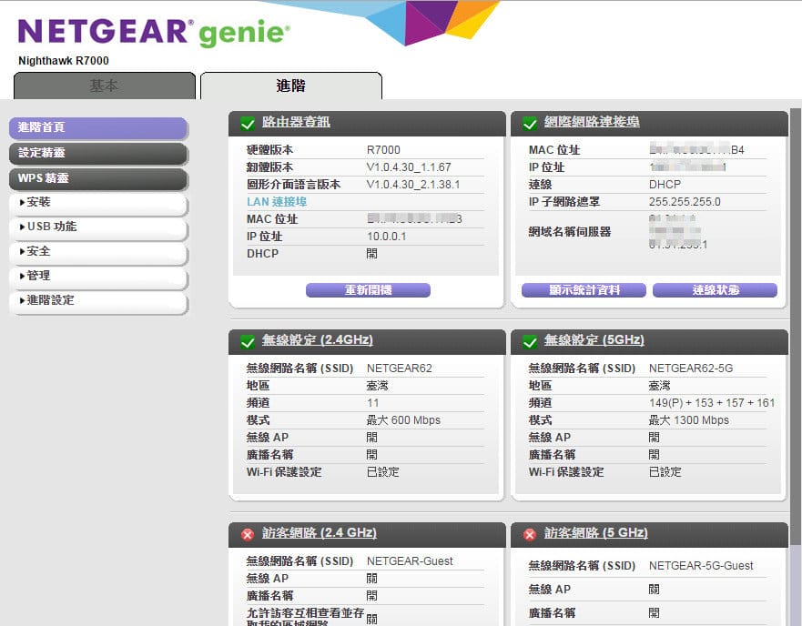Click the 顯示統計資料 button

click(x=584, y=290)
